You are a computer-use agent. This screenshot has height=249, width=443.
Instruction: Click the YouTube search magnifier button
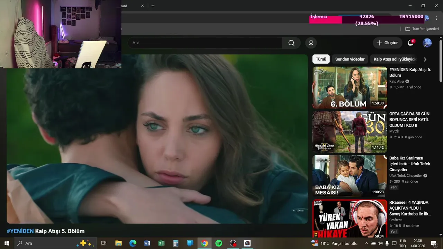(291, 43)
